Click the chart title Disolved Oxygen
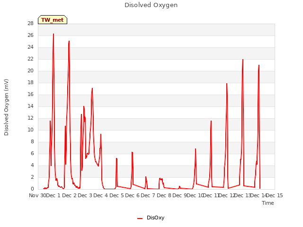 151,5
